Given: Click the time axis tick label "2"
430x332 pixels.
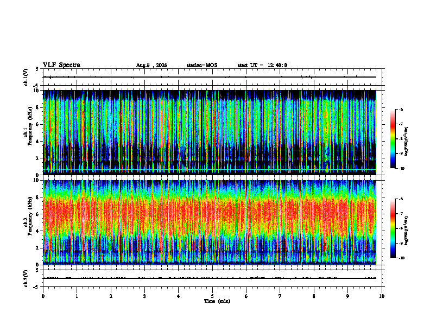Looking at the screenshot, I should tap(111, 296).
